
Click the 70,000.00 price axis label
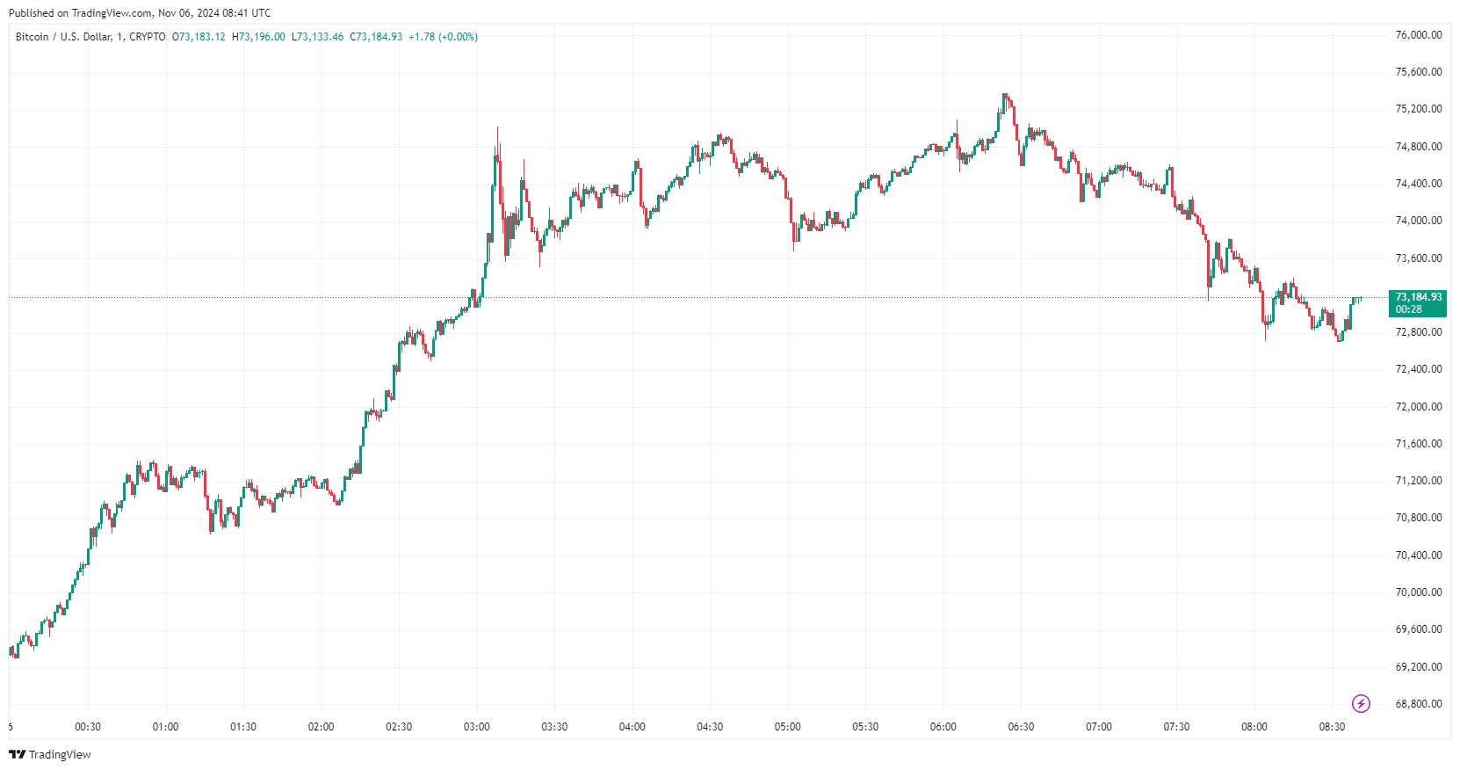pyautogui.click(x=1419, y=592)
